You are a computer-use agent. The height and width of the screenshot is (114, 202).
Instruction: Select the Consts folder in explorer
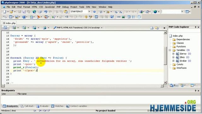pyautogui.click(x=180, y=64)
